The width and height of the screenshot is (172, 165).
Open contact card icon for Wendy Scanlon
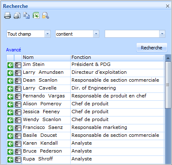pyautogui.click(x=18, y=120)
